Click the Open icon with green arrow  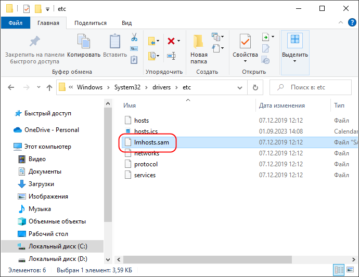(x=265, y=37)
